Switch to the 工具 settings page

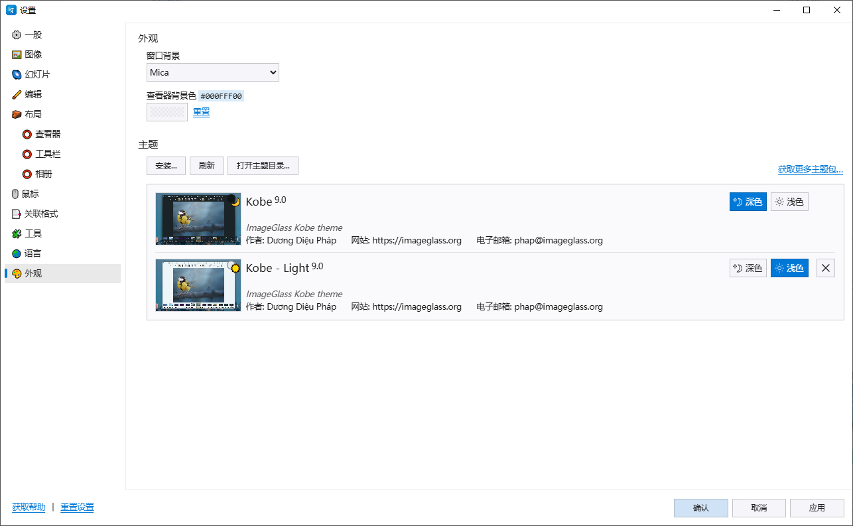click(x=63, y=233)
